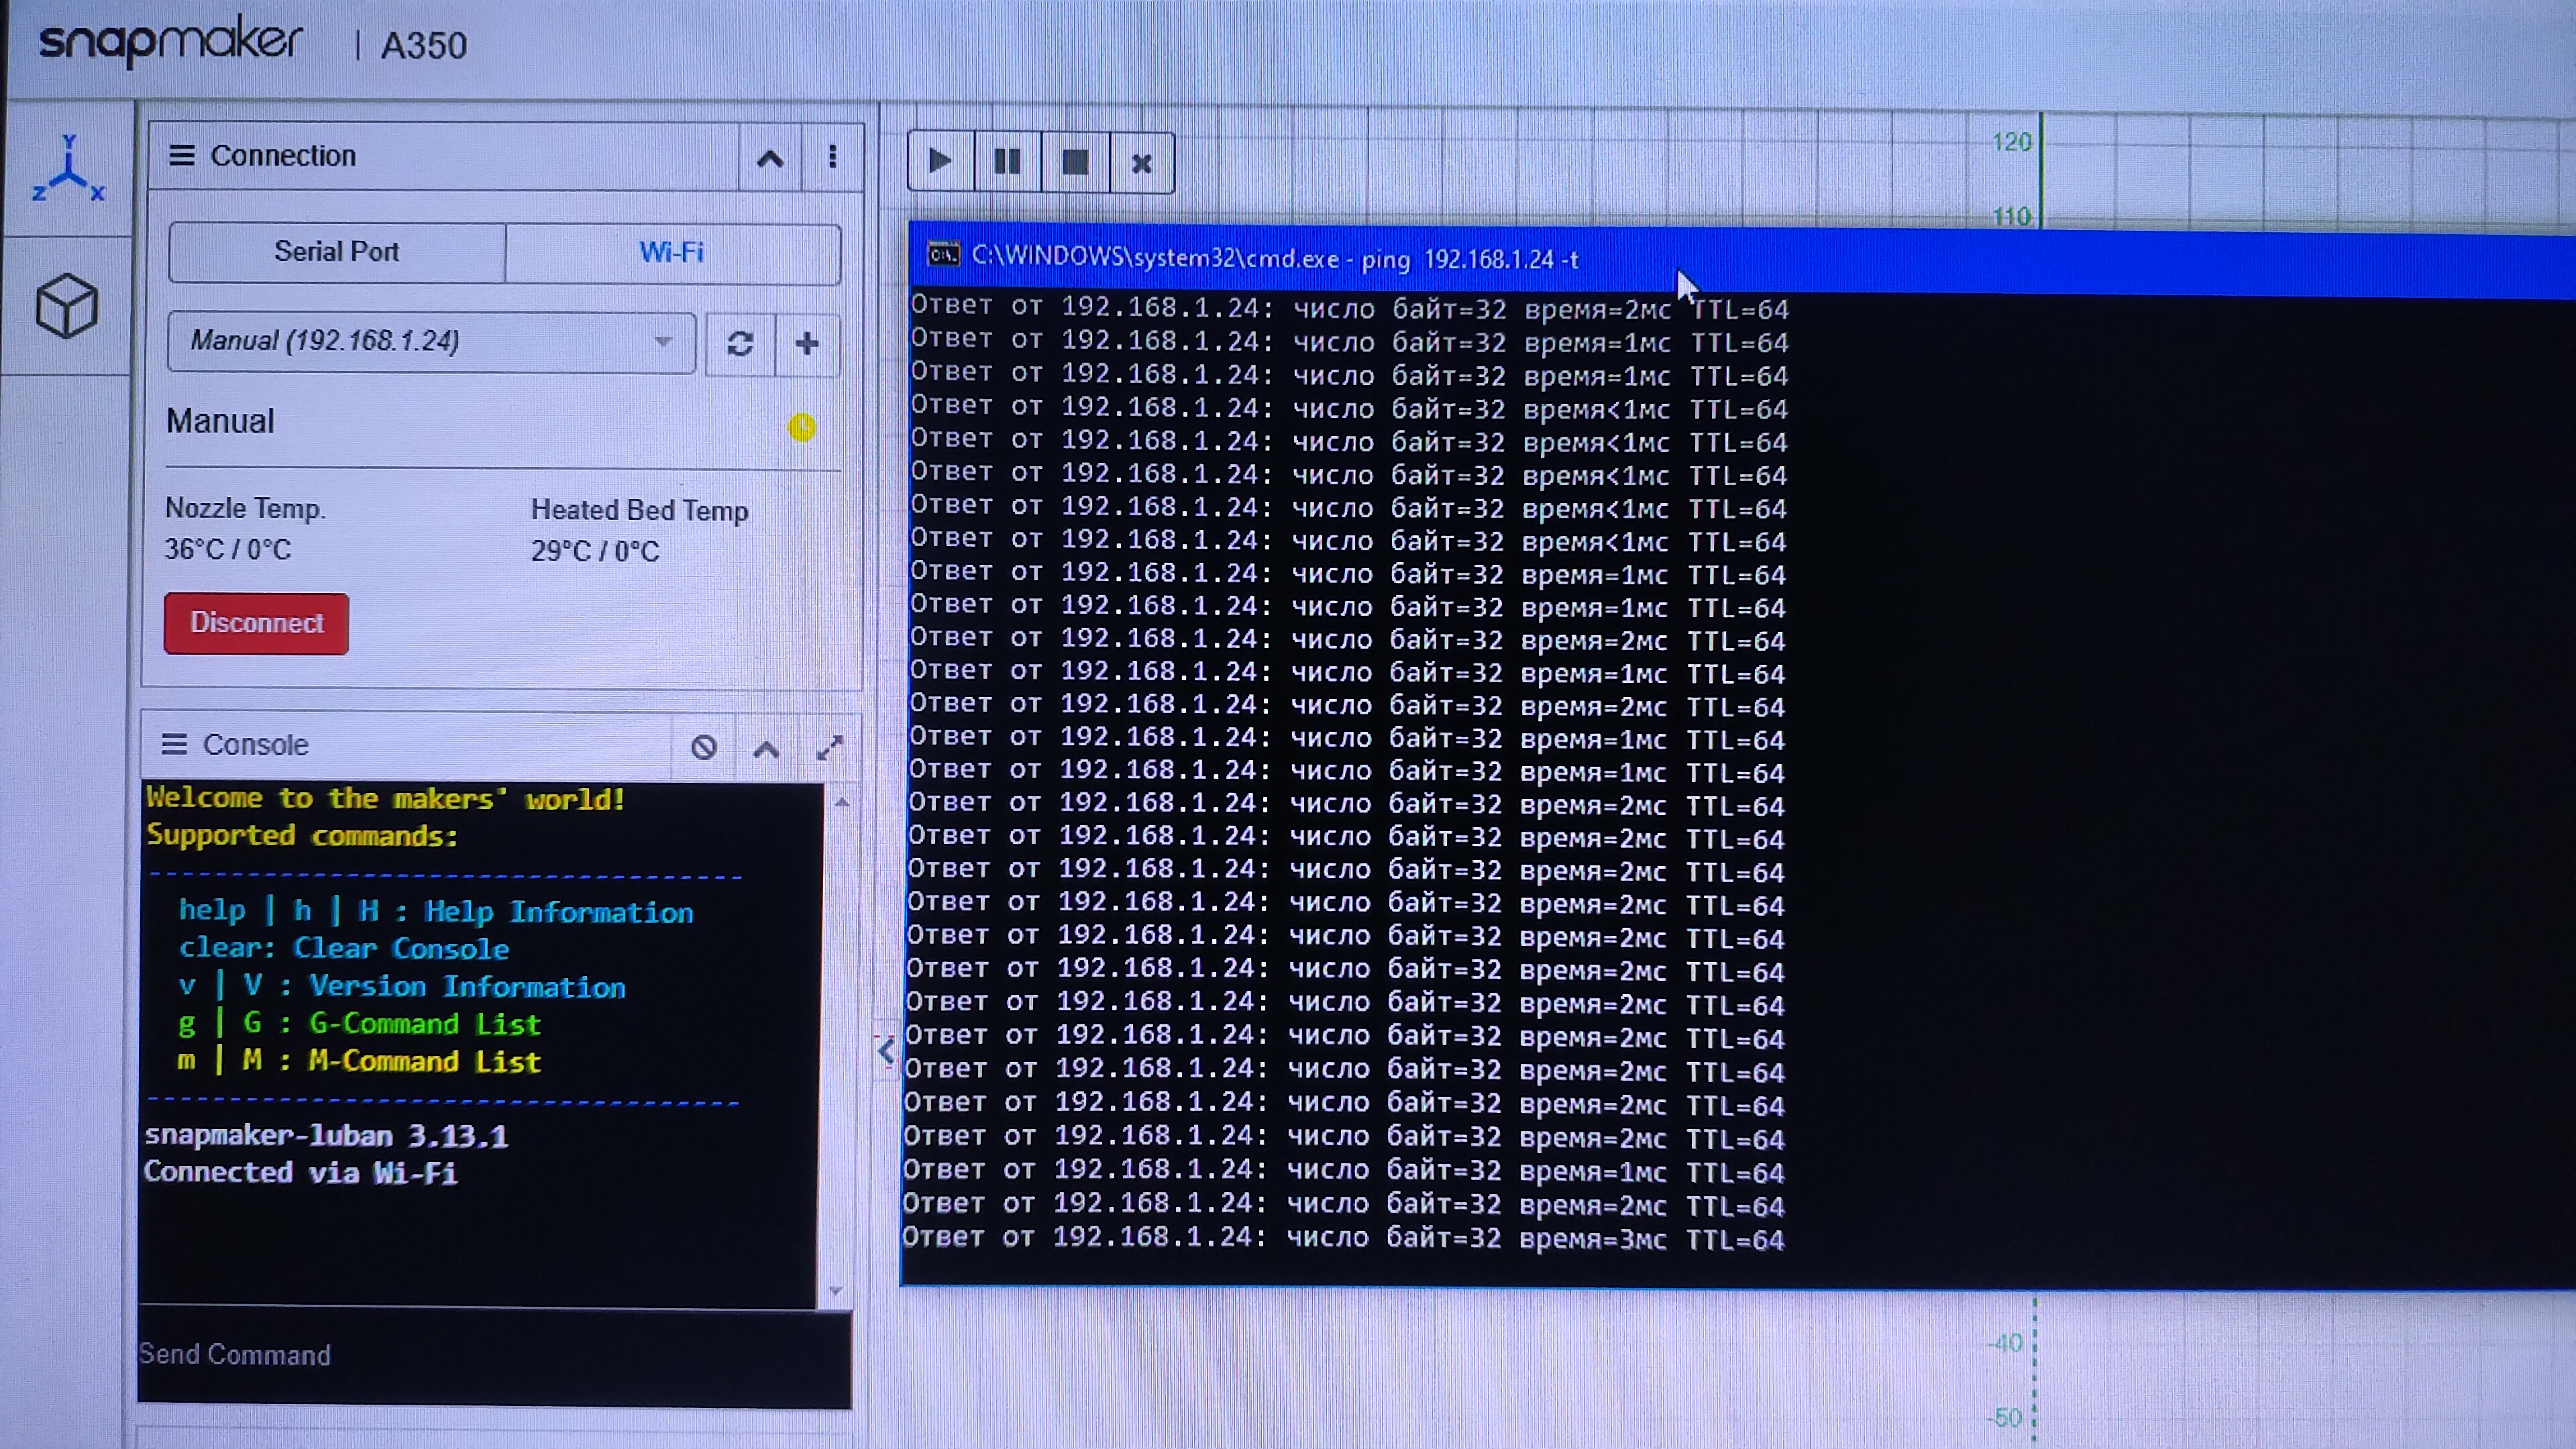Start the job with Play button

(940, 161)
